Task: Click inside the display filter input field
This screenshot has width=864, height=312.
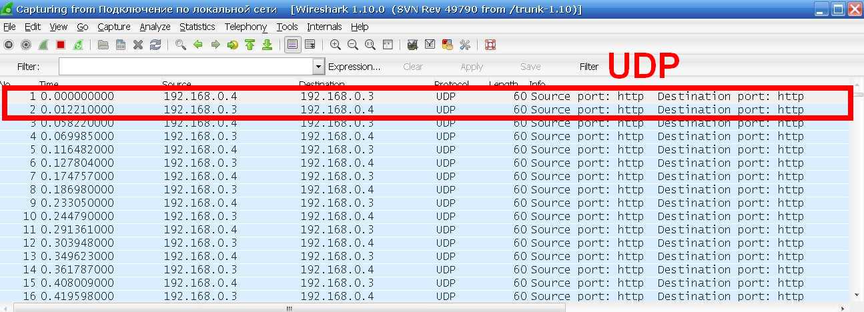Action: (x=185, y=67)
